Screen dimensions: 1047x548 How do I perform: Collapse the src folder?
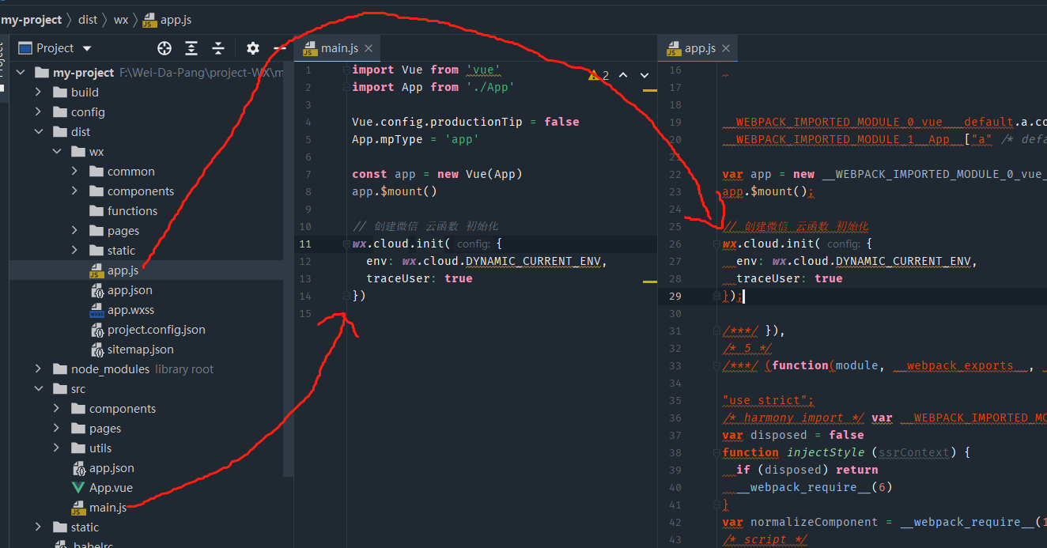click(39, 389)
